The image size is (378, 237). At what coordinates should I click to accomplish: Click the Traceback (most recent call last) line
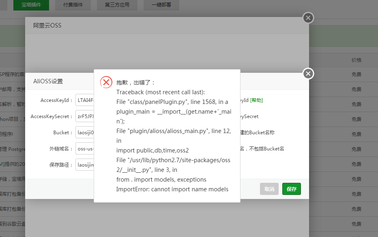[161, 92]
